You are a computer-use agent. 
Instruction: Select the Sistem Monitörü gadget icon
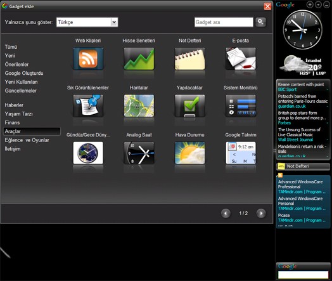coord(241,106)
